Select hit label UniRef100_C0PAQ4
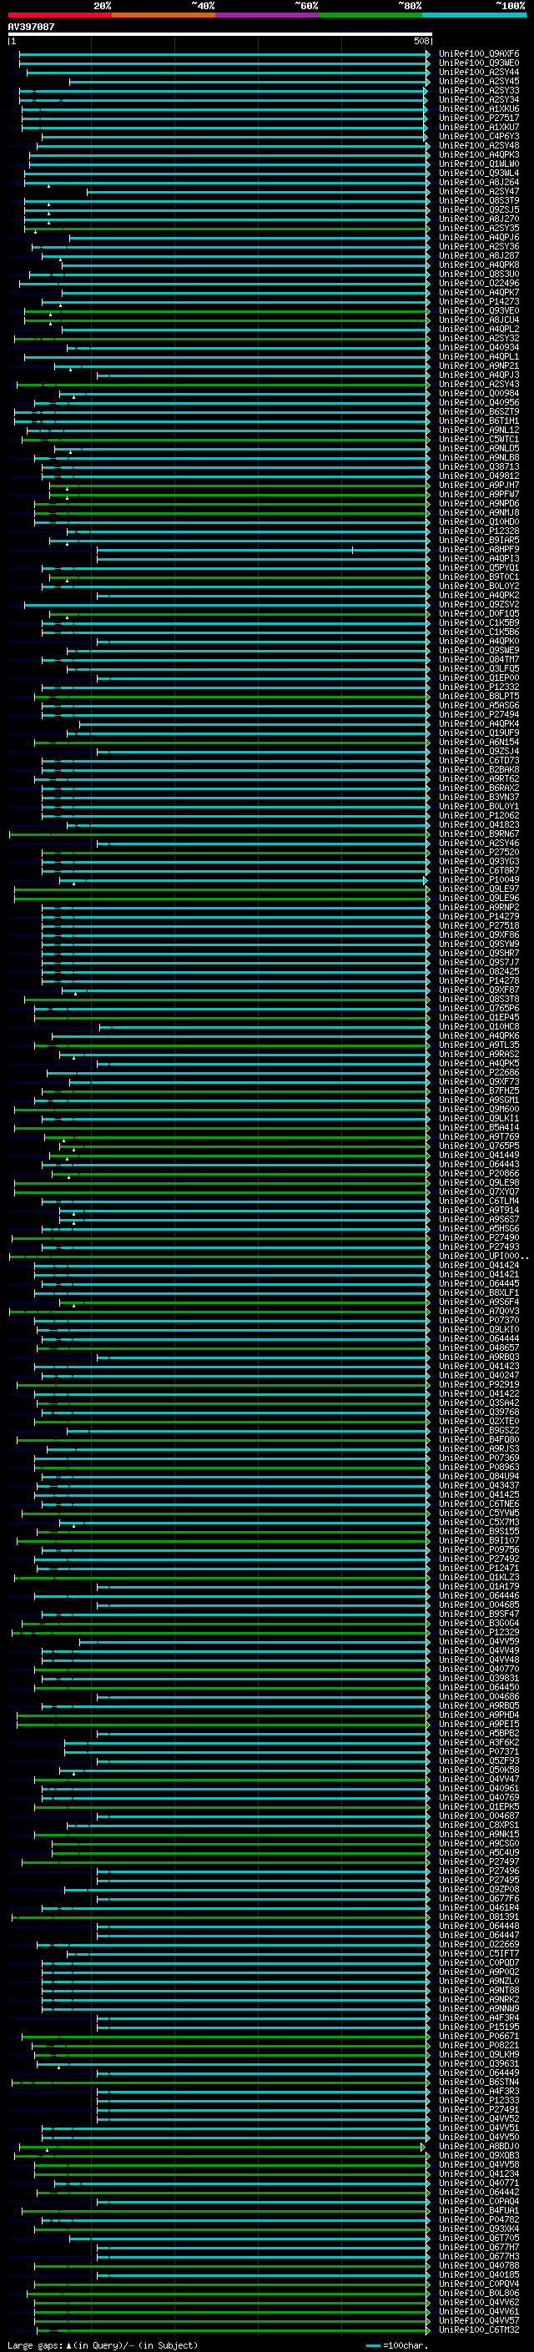 [479, 2201]
